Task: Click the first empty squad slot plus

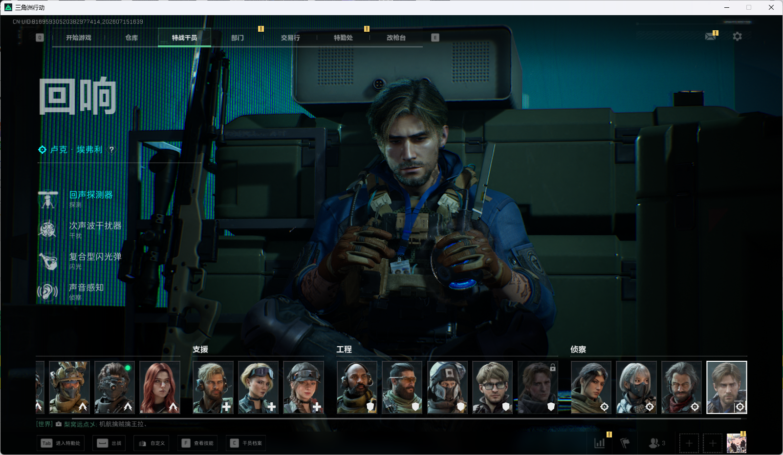Action: point(689,443)
